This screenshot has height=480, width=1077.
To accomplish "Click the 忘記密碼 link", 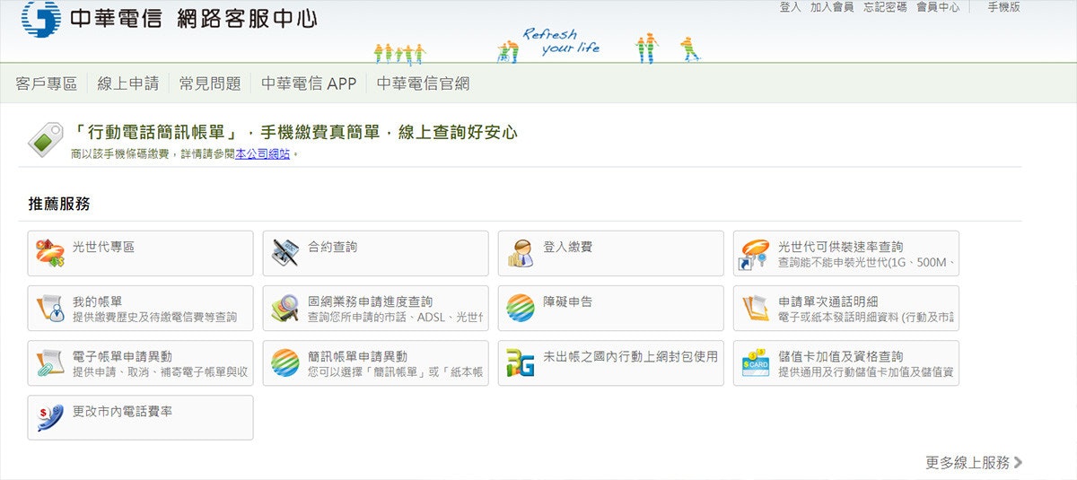I will coord(885,7).
